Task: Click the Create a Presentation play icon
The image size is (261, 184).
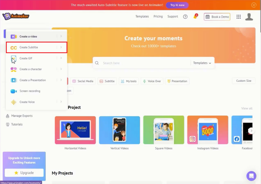Action: coord(14,80)
